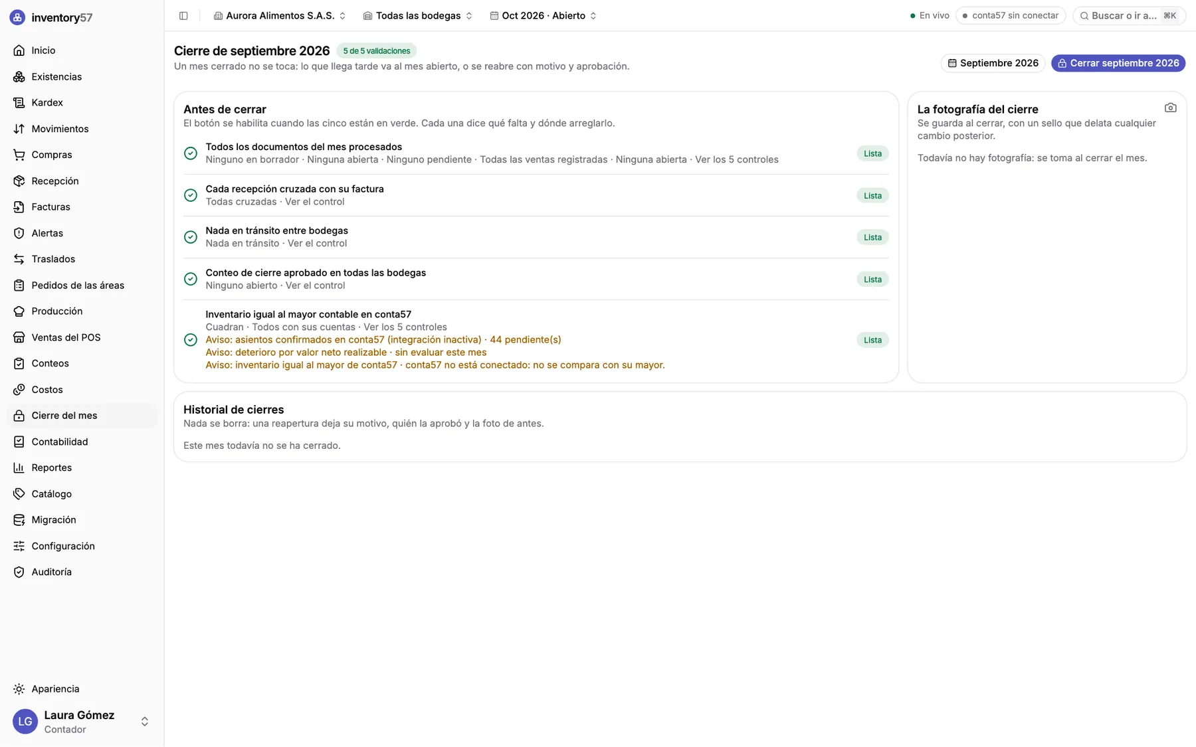Click the Movimientos arrows icon

(x=19, y=129)
